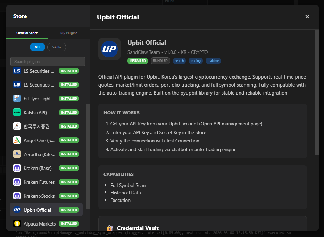
Task: Click the realtime tag
Action: (x=213, y=61)
